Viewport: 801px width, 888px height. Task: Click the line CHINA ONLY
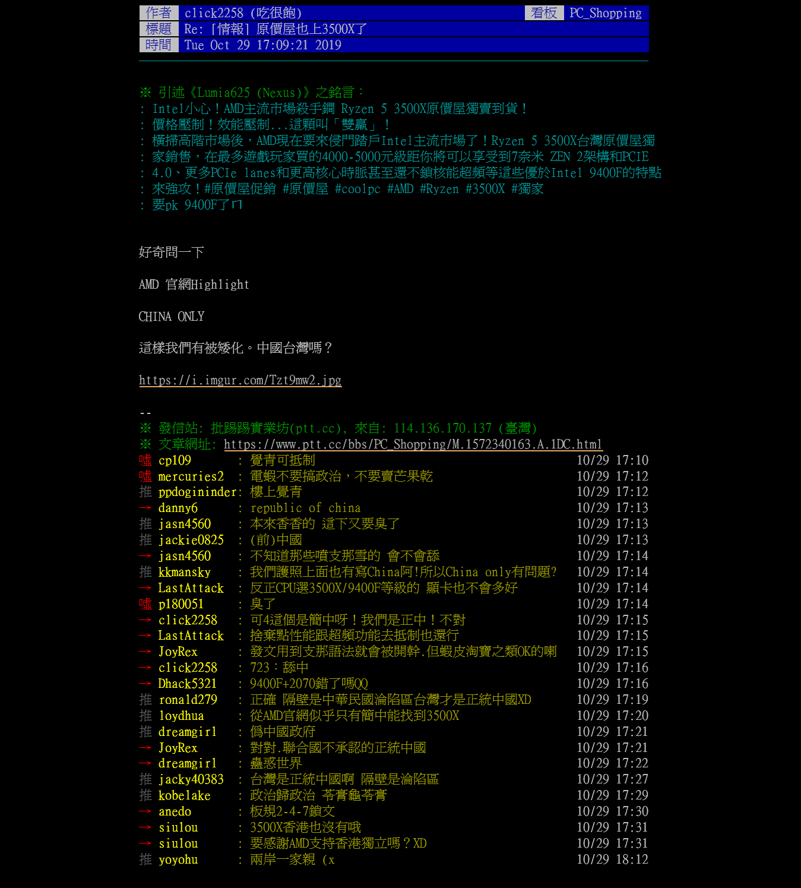coord(171,317)
